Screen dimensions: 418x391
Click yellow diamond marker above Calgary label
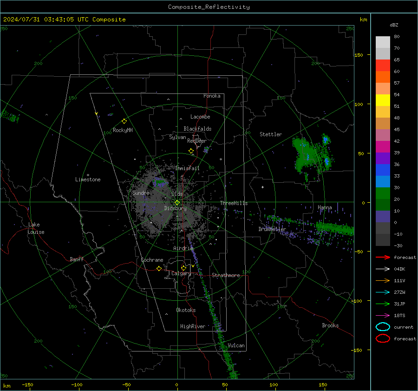coord(183,268)
